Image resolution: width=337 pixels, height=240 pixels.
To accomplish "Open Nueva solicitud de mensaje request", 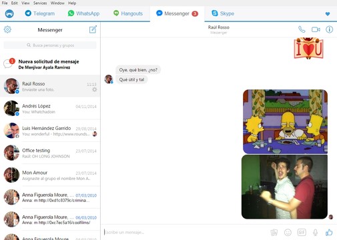I will 50,64.
